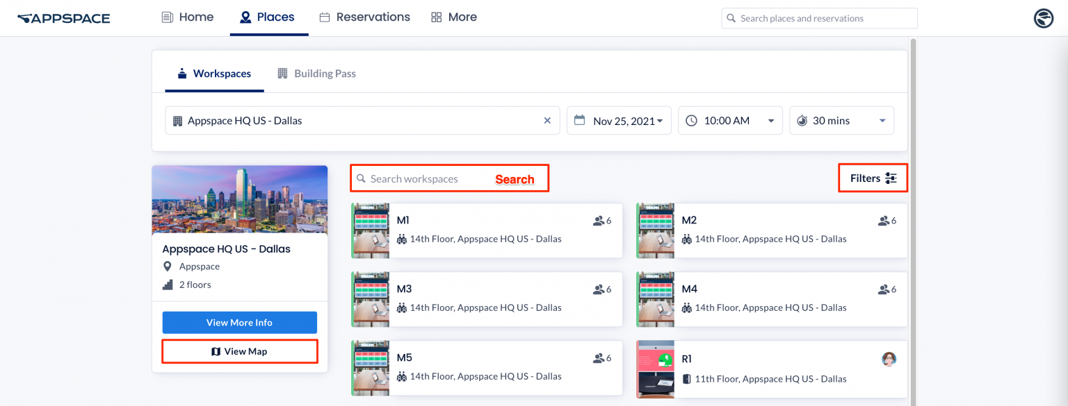Open the More menu

point(454,17)
